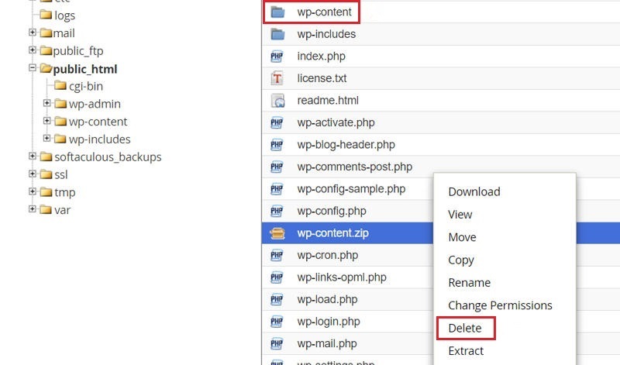This screenshot has width=620, height=365.
Task: Choose Change Permissions from context menu
Action: (x=500, y=305)
